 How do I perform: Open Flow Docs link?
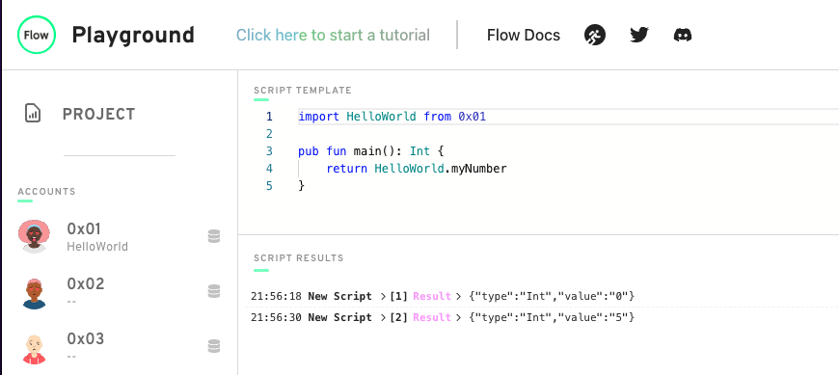524,36
